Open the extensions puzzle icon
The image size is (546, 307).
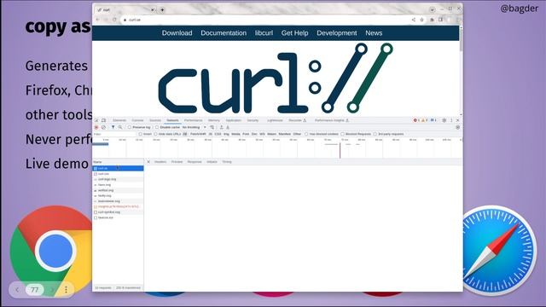click(432, 20)
